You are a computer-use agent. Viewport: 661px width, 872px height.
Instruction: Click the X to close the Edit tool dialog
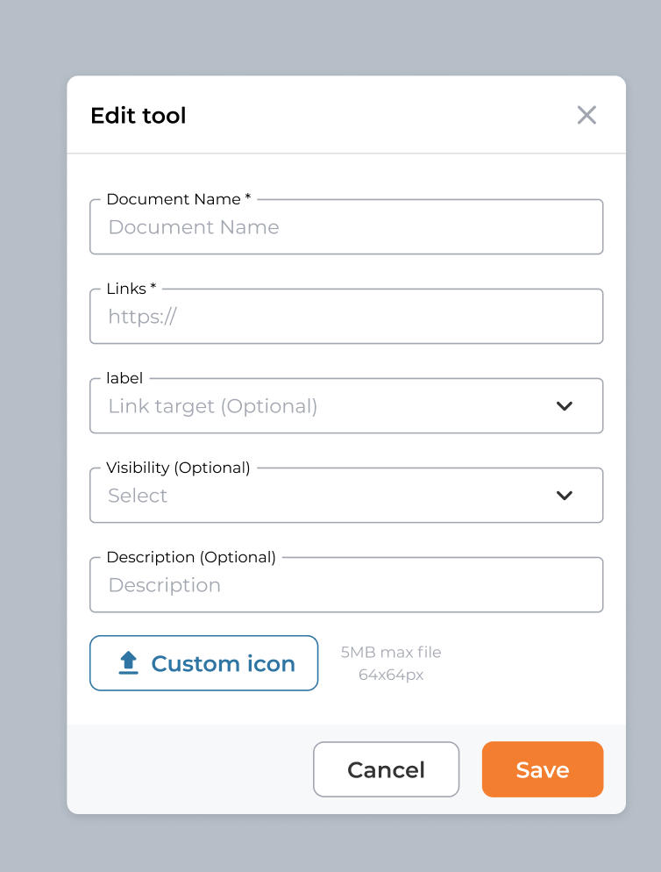[586, 115]
